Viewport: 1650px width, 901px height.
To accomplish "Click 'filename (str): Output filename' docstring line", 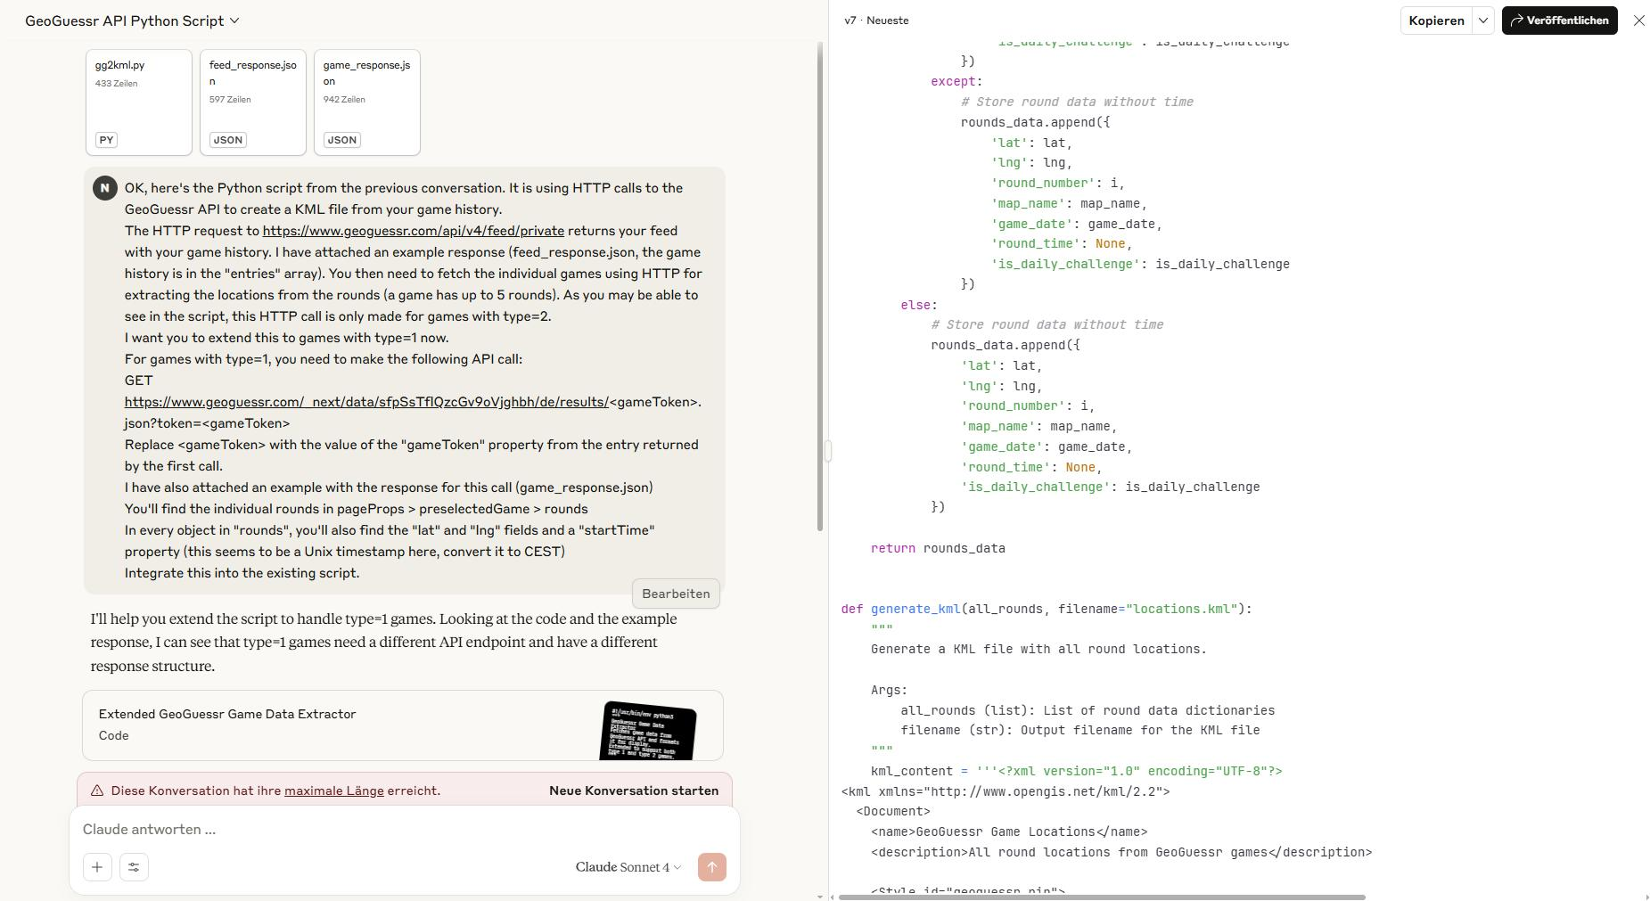I will click(x=1080, y=730).
